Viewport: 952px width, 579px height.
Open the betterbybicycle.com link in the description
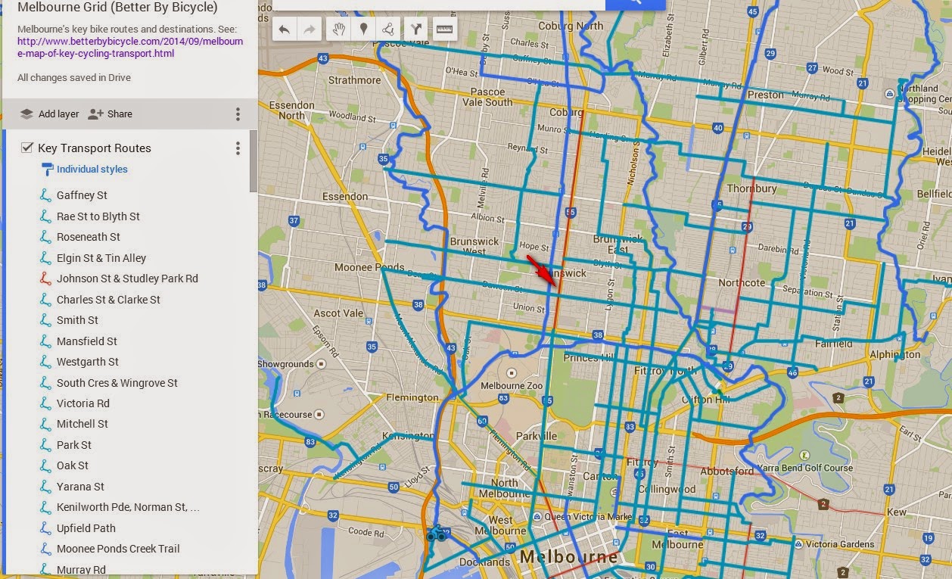(130, 48)
